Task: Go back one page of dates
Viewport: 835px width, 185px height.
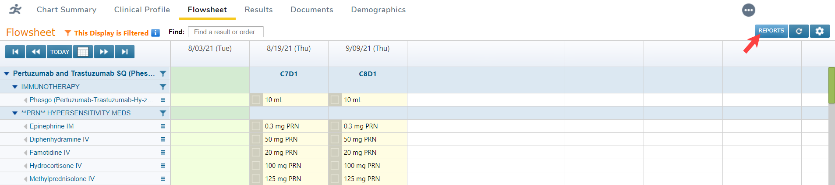Action: pos(36,52)
